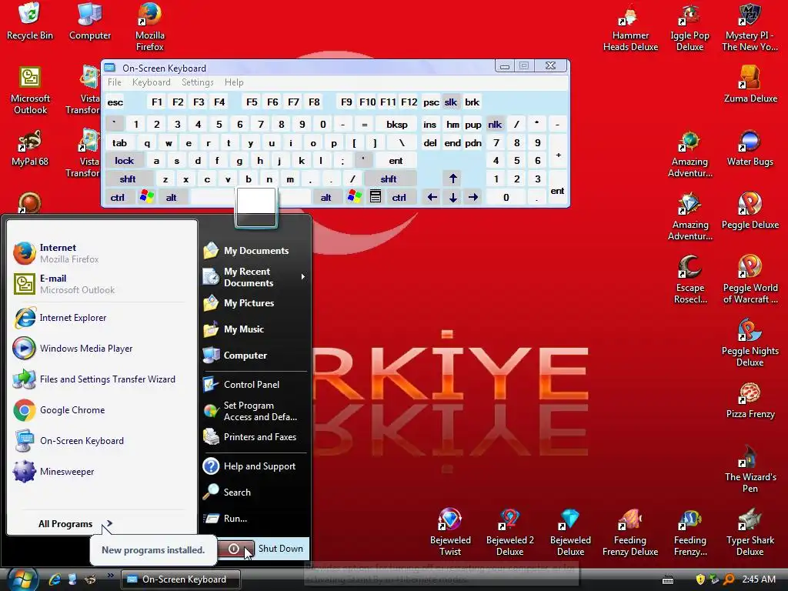This screenshot has width=788, height=591.
Task: Click the system clock showing 2:45 AM
Action: point(759,579)
